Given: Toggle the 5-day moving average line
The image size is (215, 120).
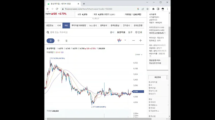Looking at the screenshot, I should point(55,52).
